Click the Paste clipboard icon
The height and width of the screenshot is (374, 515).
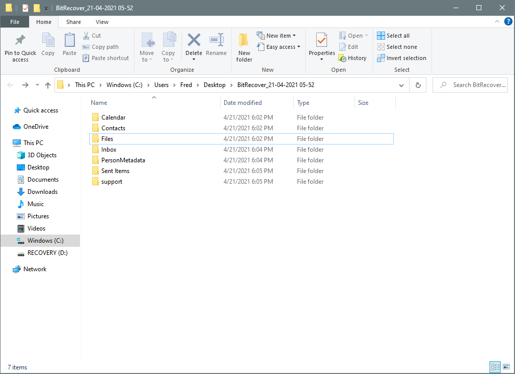[69, 40]
